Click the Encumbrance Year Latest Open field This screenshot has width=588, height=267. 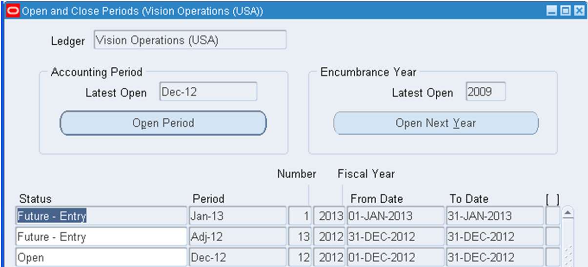click(x=485, y=92)
